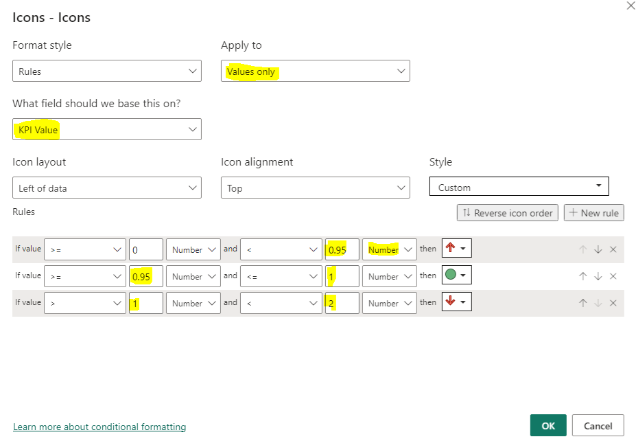This screenshot has width=636, height=439.
Task: Move first rule down with arrow icon
Action: [598, 249]
